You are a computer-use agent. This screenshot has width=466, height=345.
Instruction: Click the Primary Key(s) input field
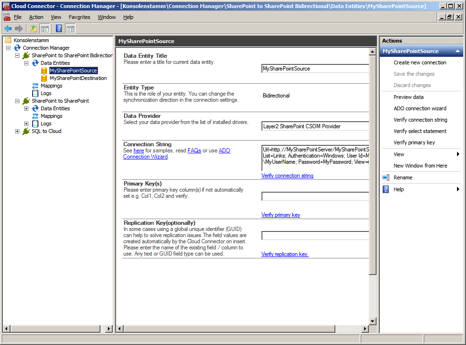315,196
